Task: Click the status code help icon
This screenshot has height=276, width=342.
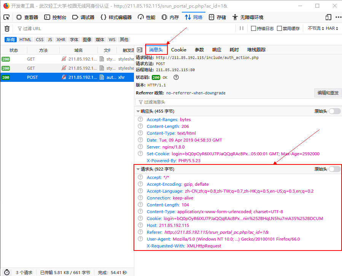Action: (176, 77)
